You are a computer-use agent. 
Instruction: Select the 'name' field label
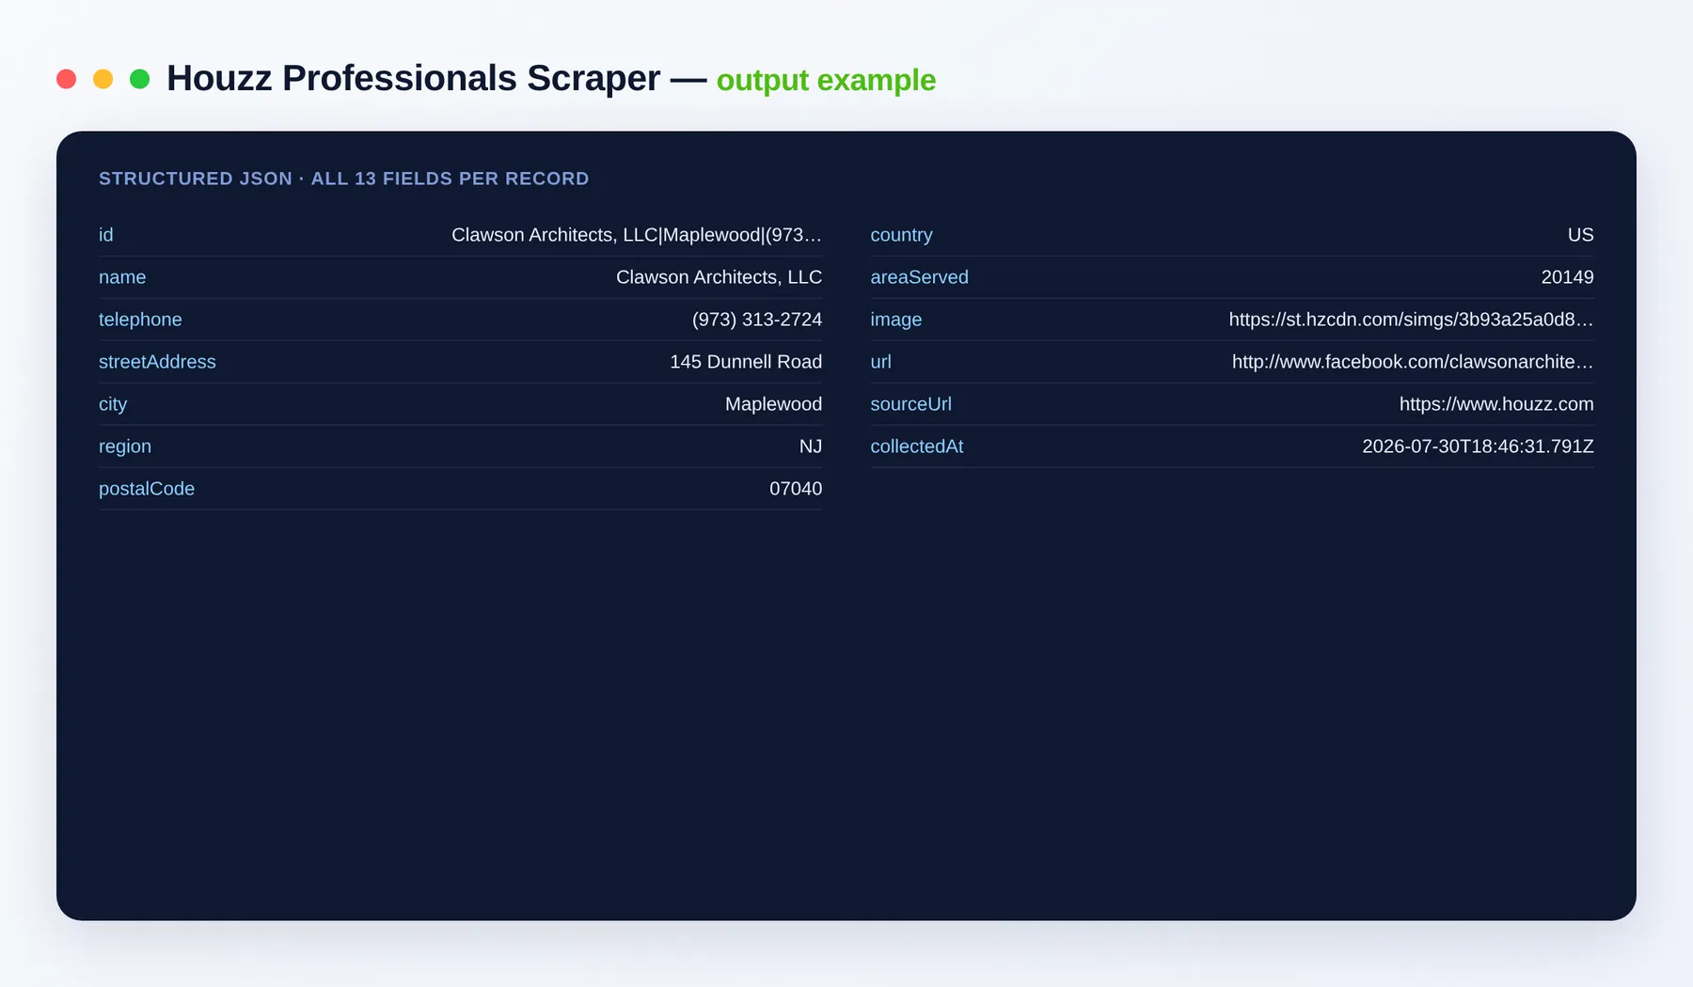[x=122, y=277]
